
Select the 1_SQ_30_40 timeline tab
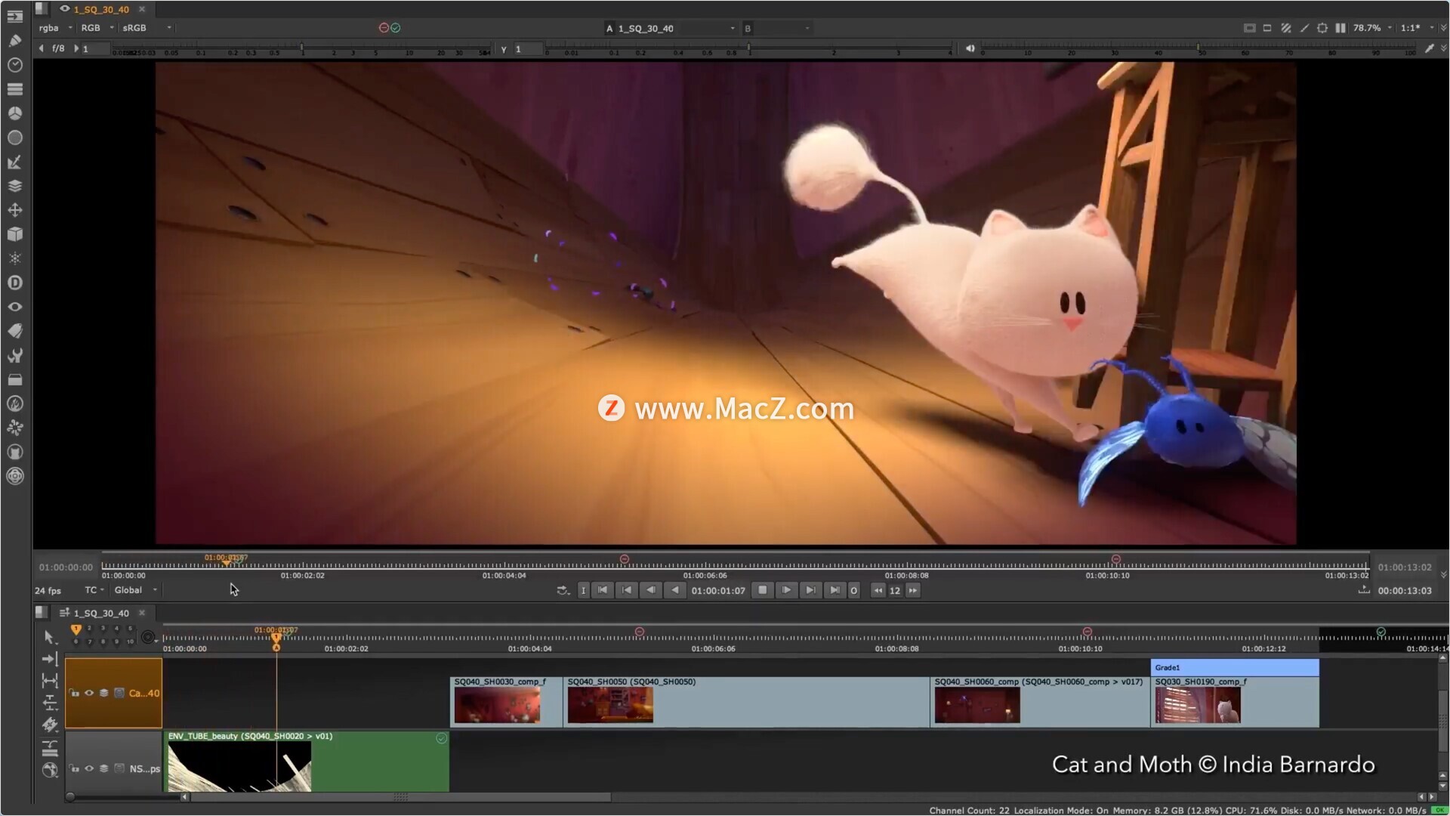(100, 613)
